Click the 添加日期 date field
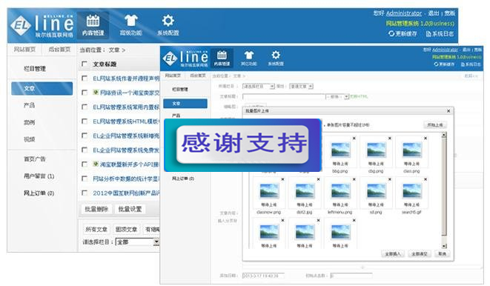Viewport: 490px width, 286px height. [x=263, y=276]
